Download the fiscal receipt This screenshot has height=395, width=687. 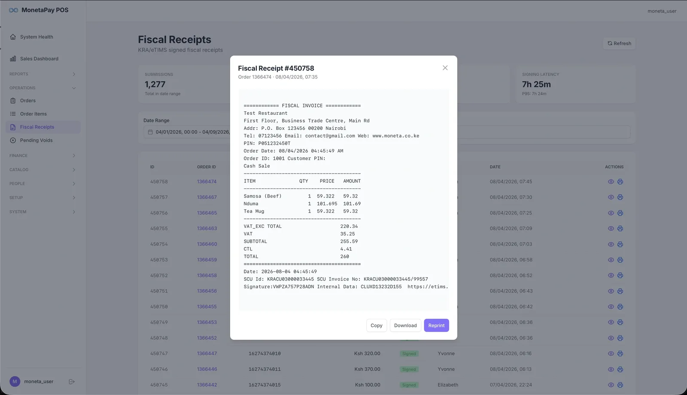pyautogui.click(x=405, y=326)
